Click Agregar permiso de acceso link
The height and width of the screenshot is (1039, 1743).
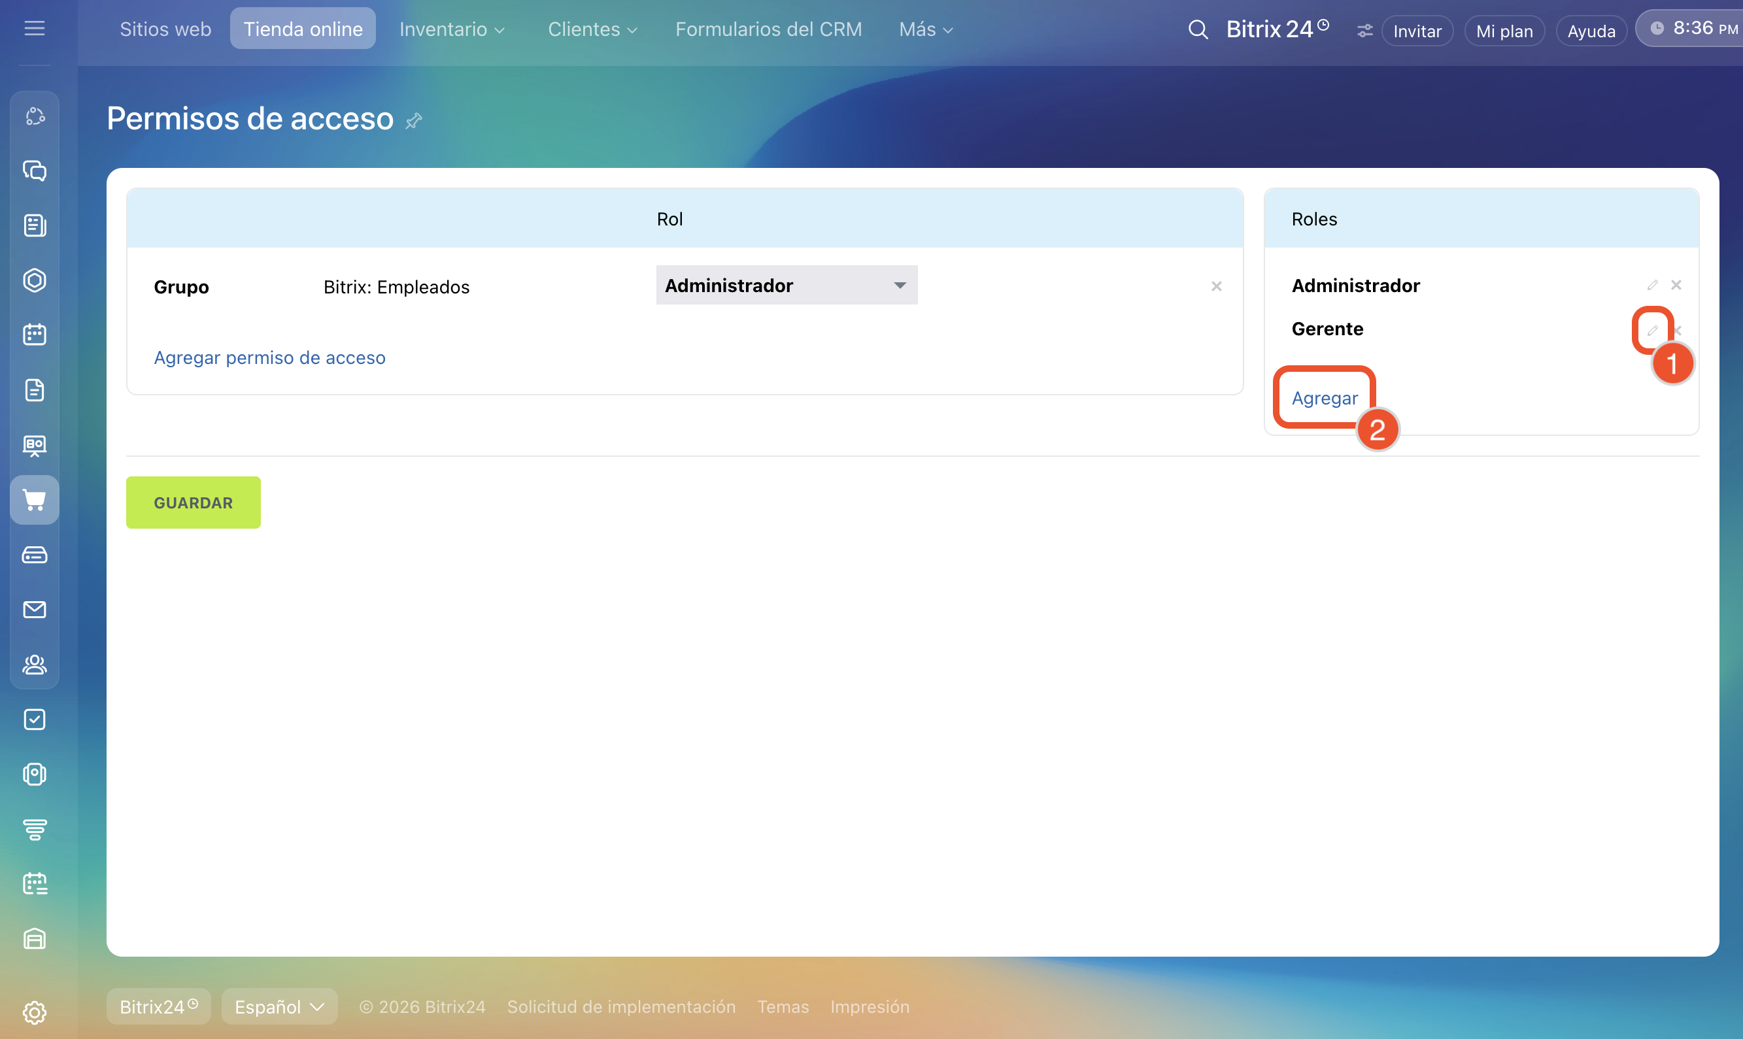[x=269, y=358]
